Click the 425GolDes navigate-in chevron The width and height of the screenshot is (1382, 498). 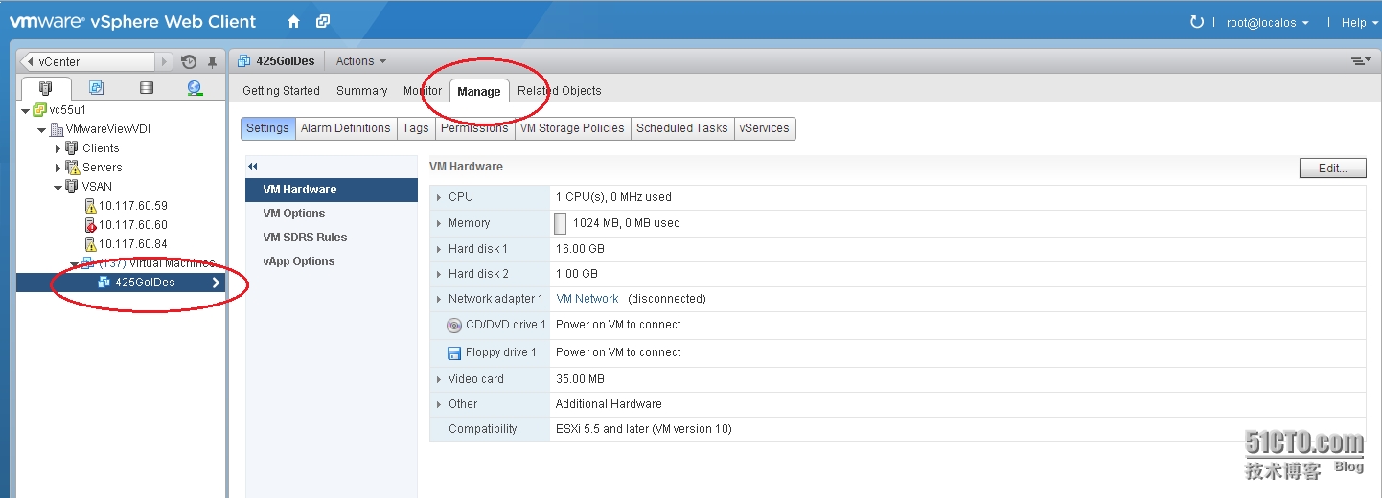point(217,283)
